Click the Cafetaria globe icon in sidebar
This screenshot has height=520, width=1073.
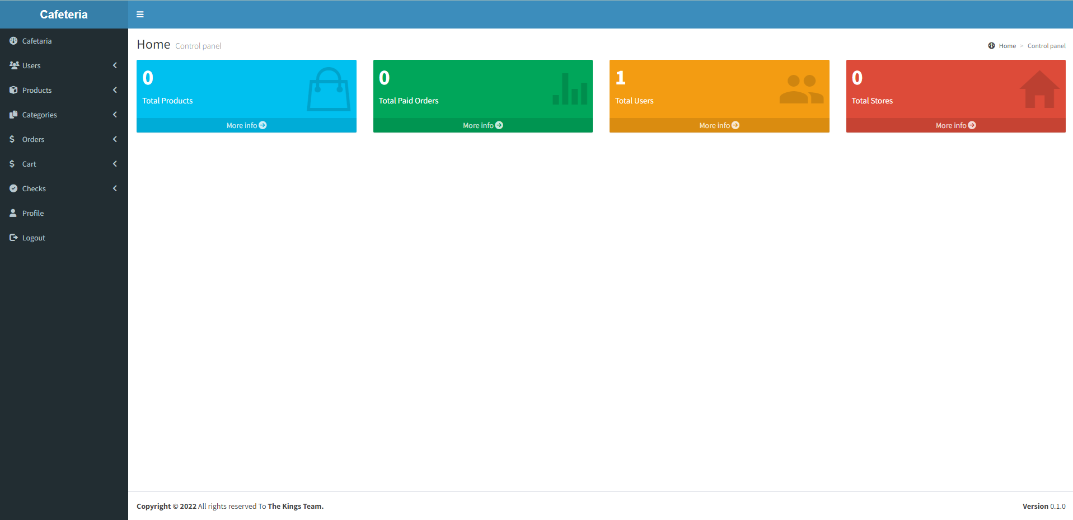[x=13, y=41]
